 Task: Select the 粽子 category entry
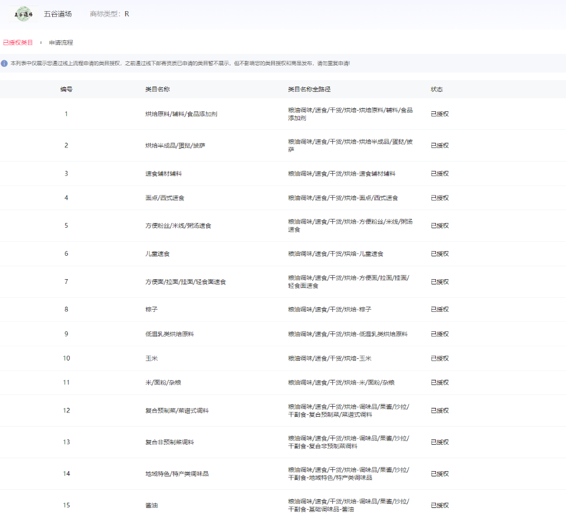coord(151,310)
